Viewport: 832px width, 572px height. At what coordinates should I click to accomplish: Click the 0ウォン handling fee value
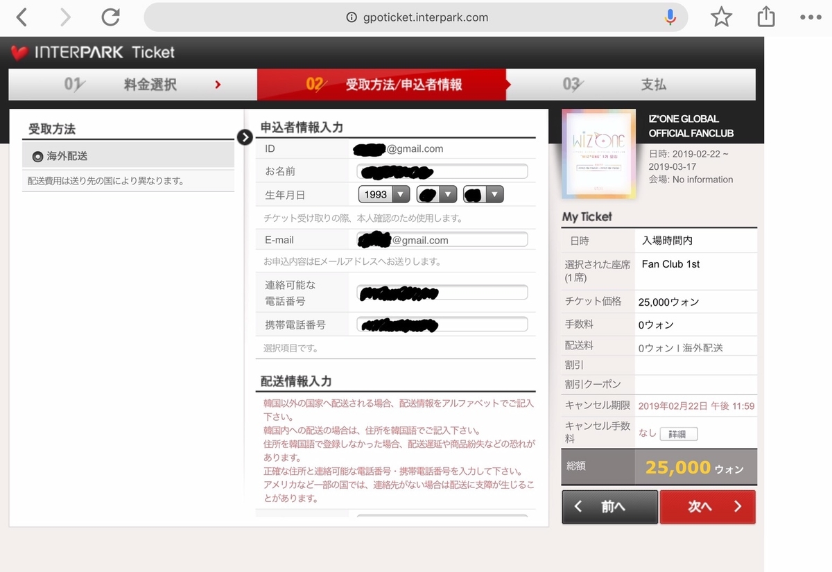click(x=656, y=324)
